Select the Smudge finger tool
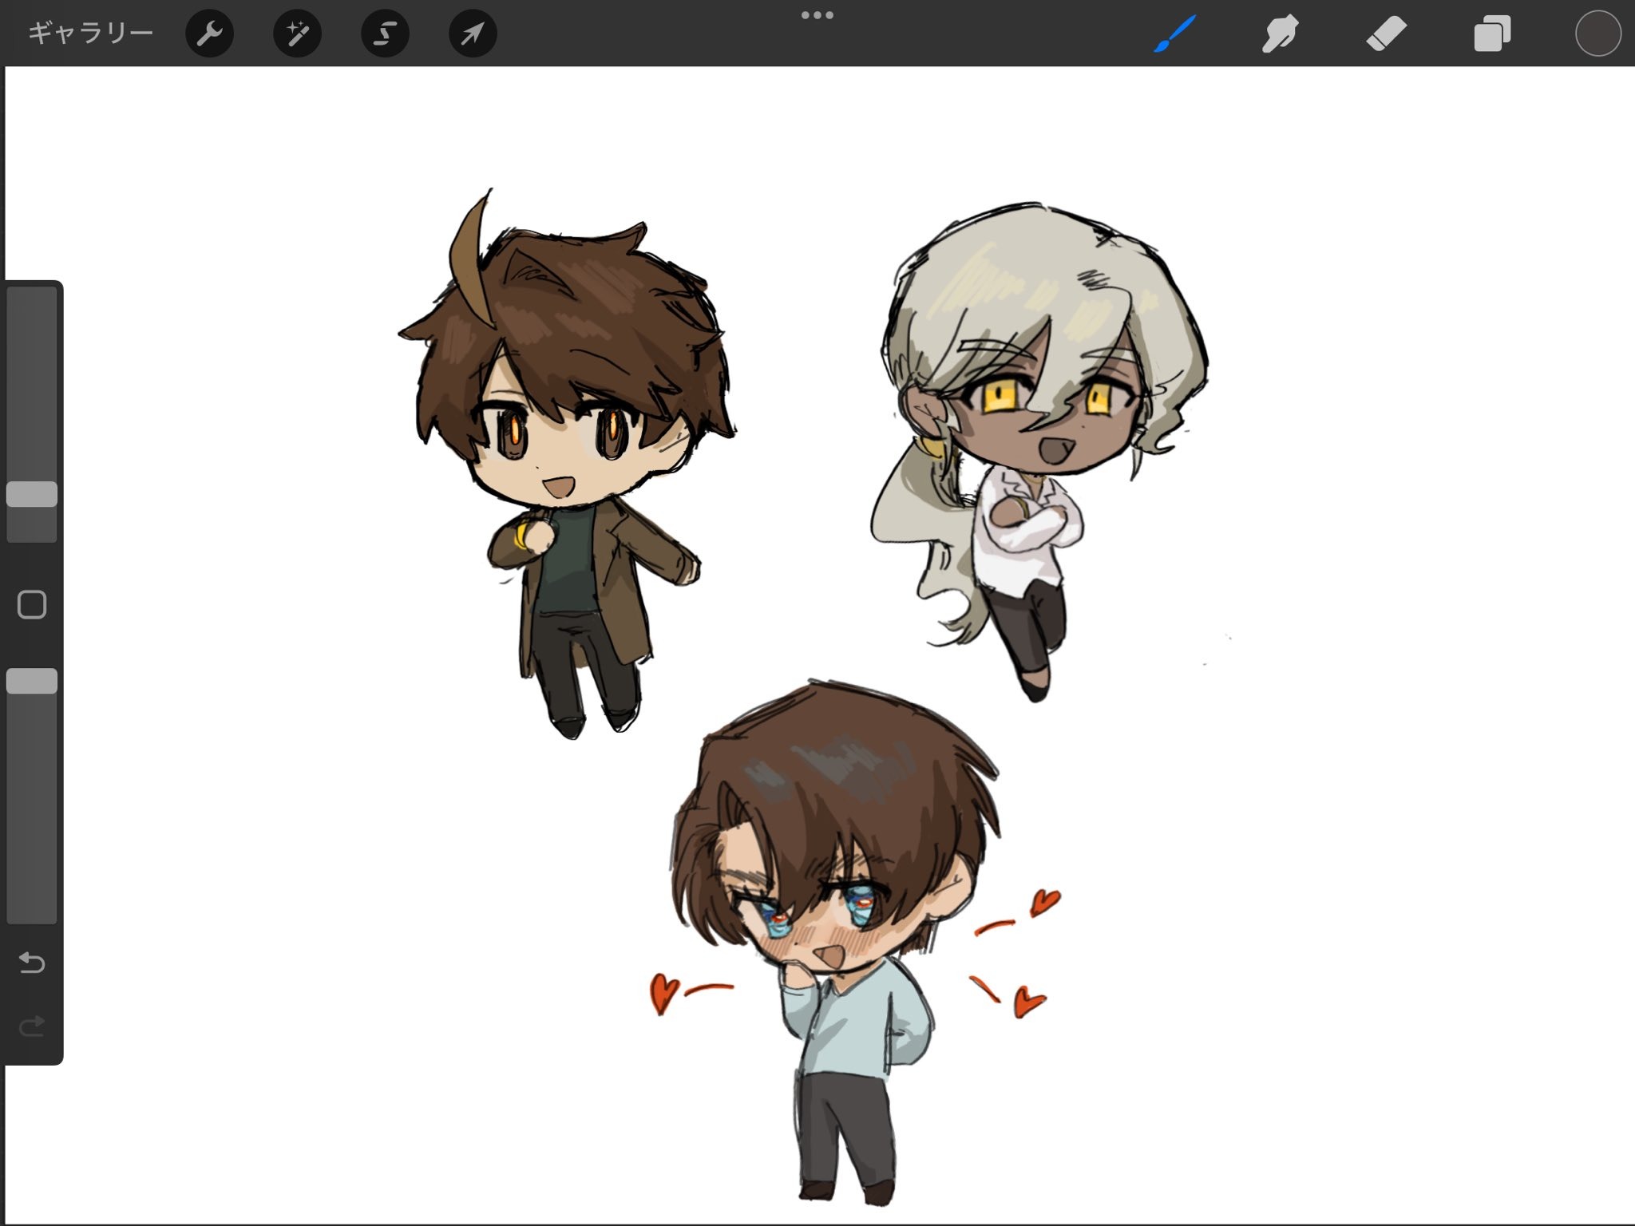This screenshot has width=1635, height=1226. (x=1280, y=34)
